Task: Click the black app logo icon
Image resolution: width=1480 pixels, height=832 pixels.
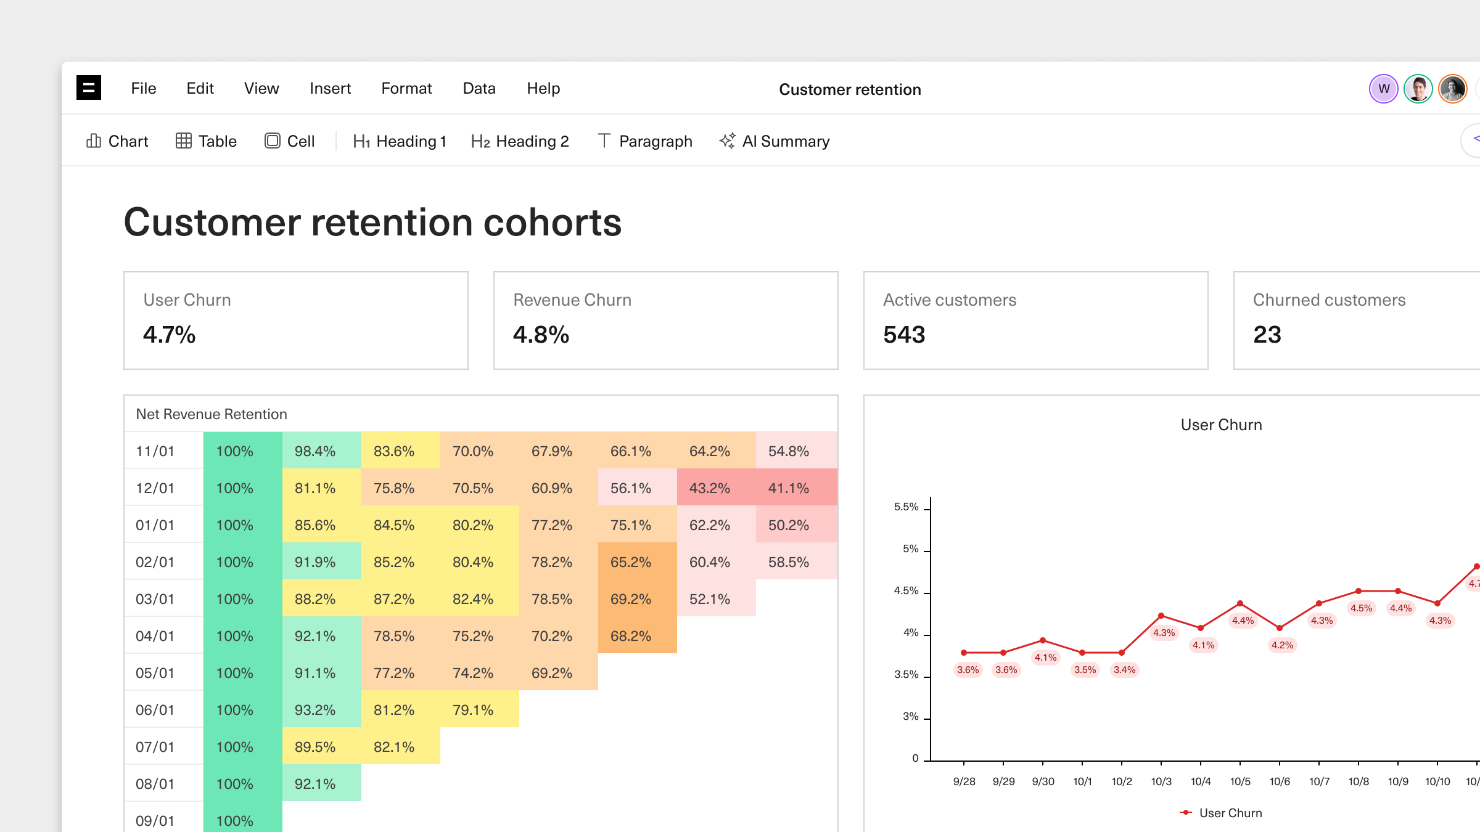Action: 89,88
